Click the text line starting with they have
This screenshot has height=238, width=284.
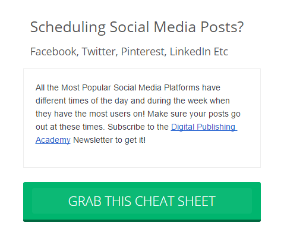click(138, 114)
